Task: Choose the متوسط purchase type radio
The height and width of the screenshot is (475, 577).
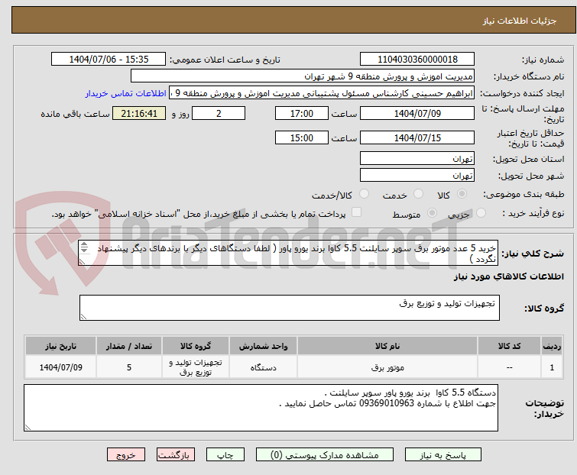Action: click(x=433, y=213)
